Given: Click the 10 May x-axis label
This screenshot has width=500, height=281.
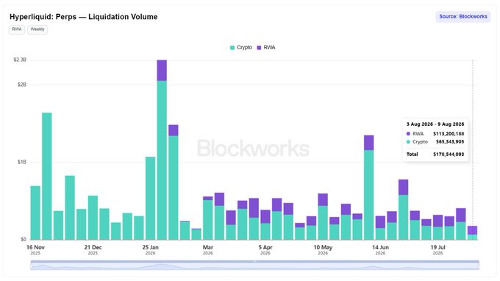Looking at the screenshot, I should 323,249.
